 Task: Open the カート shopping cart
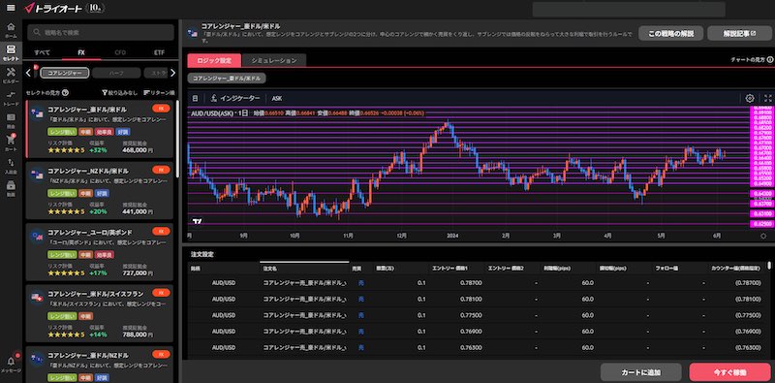[11, 143]
